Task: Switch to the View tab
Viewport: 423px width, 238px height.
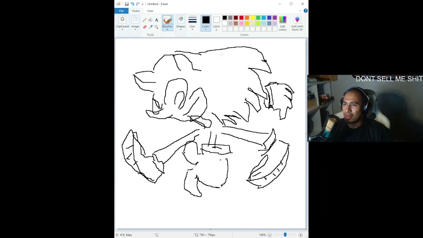Action: [150, 11]
